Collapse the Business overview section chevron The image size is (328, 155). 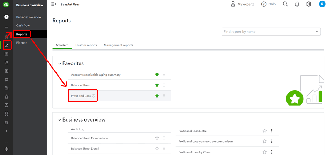tap(60, 120)
